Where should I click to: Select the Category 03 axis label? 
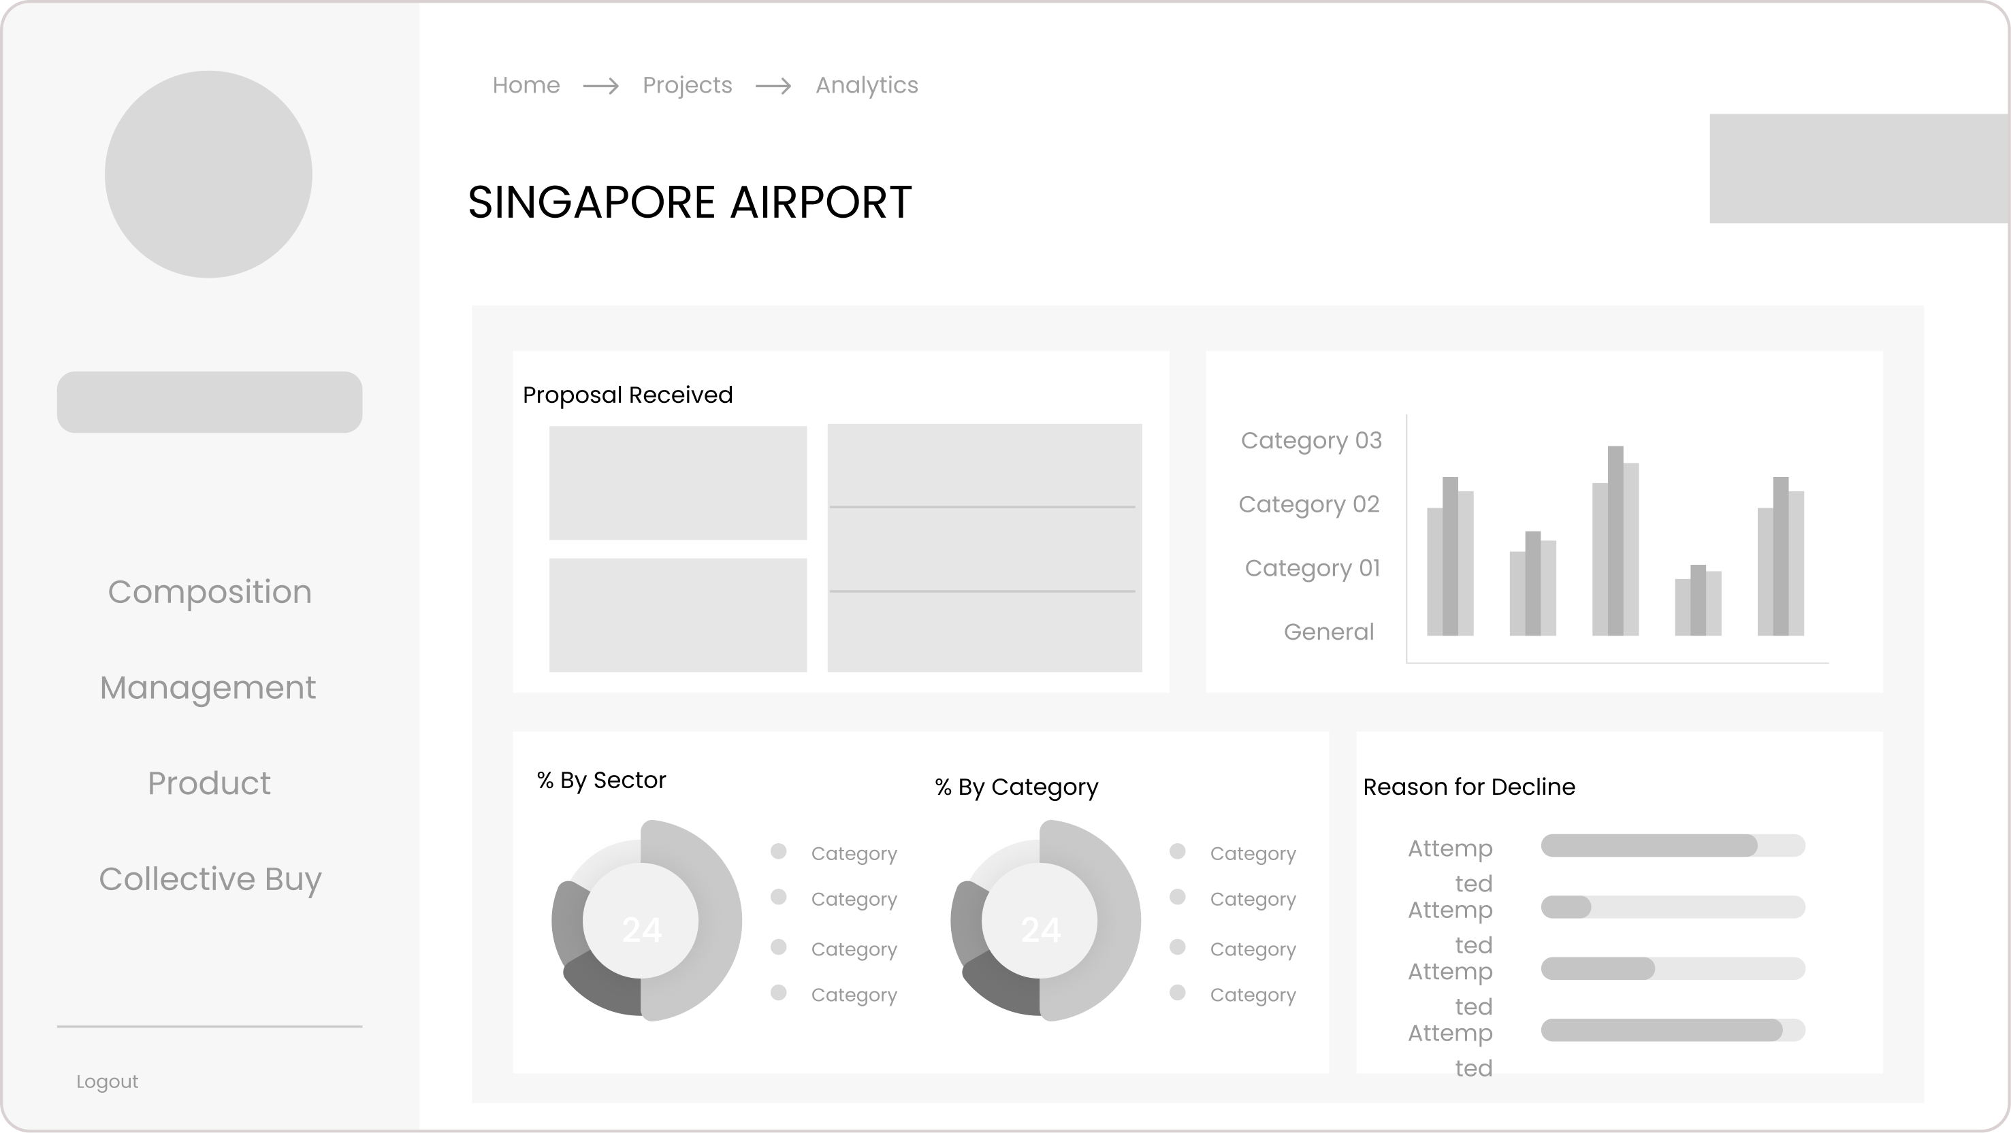[x=1312, y=441]
